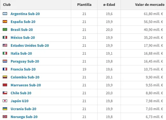This screenshot has width=166, height=120.
Task: Go to Francia Sub-20 team page
Action: pyautogui.click(x=23, y=69)
